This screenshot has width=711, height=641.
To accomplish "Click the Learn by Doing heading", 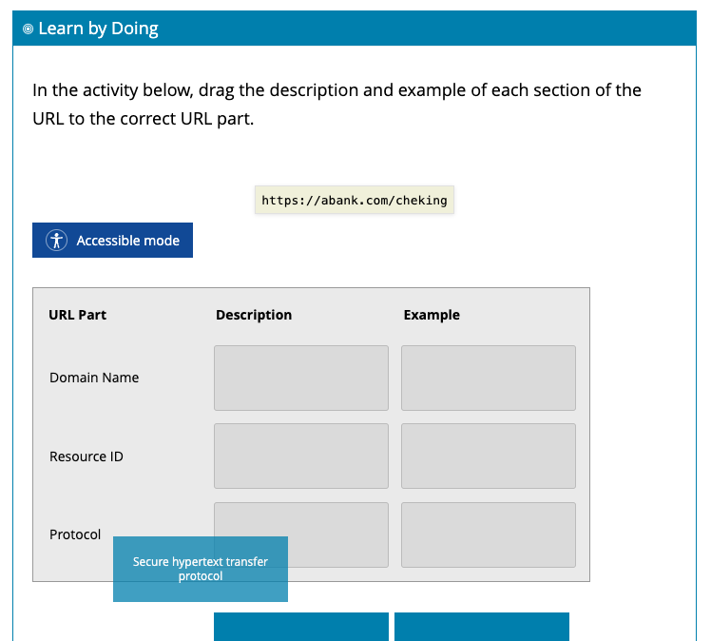I will [x=99, y=29].
